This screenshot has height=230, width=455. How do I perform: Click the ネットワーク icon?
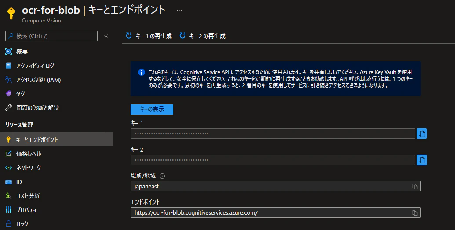point(9,167)
